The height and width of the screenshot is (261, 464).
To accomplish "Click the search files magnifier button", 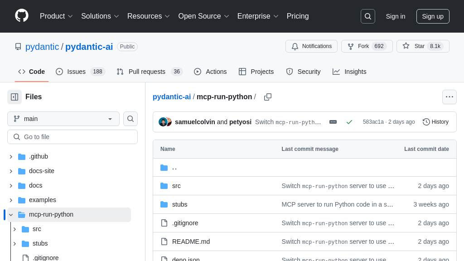I will click(130, 119).
